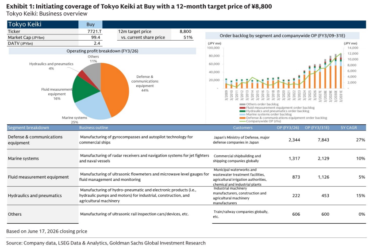Screen dimensions: 373x252
Task: Click the '100,000' left axis label
Action: click(213, 48)
